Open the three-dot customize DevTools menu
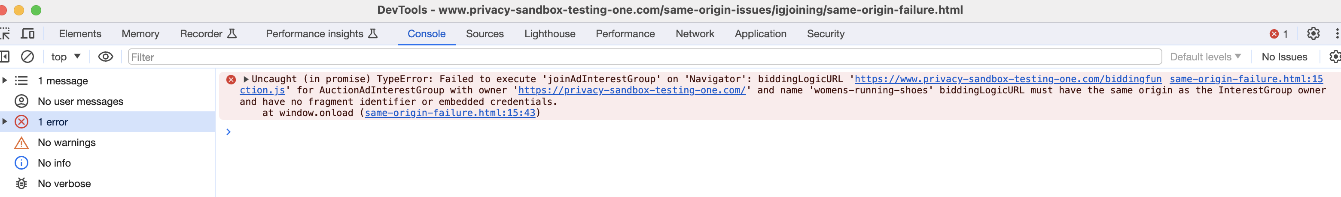Screen dimensions: 1341x197 [1337, 34]
